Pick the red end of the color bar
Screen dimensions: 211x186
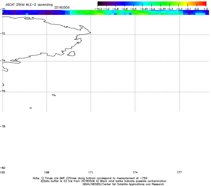click(204, 4)
